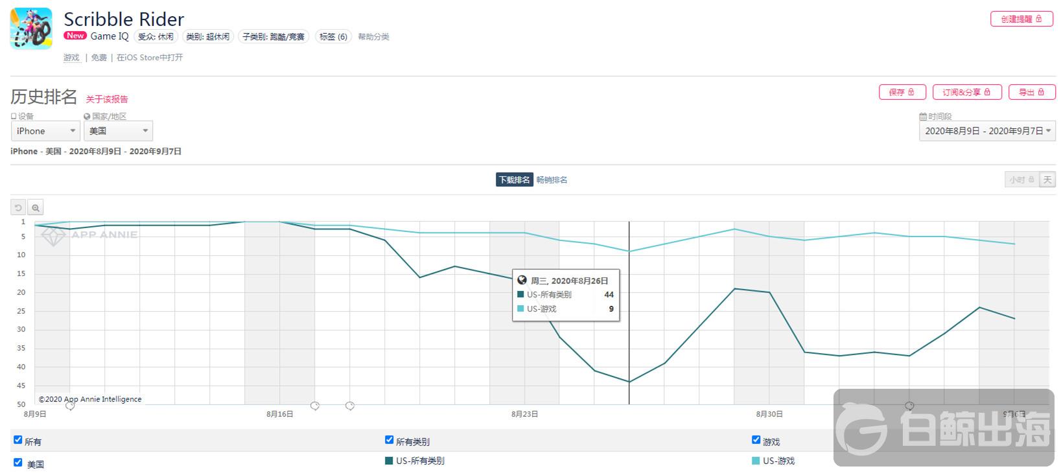Viewport: 1061px width, 473px height.
Task: Click the US-所有类别 legend color swatch
Action: coord(389,461)
